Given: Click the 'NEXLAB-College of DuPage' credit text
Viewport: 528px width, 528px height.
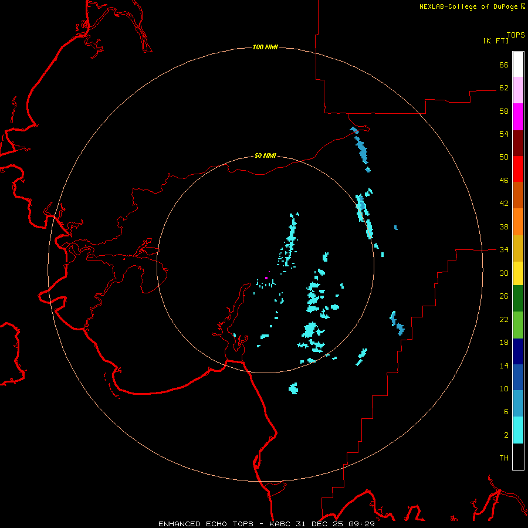Looking at the screenshot, I should tap(468, 6).
